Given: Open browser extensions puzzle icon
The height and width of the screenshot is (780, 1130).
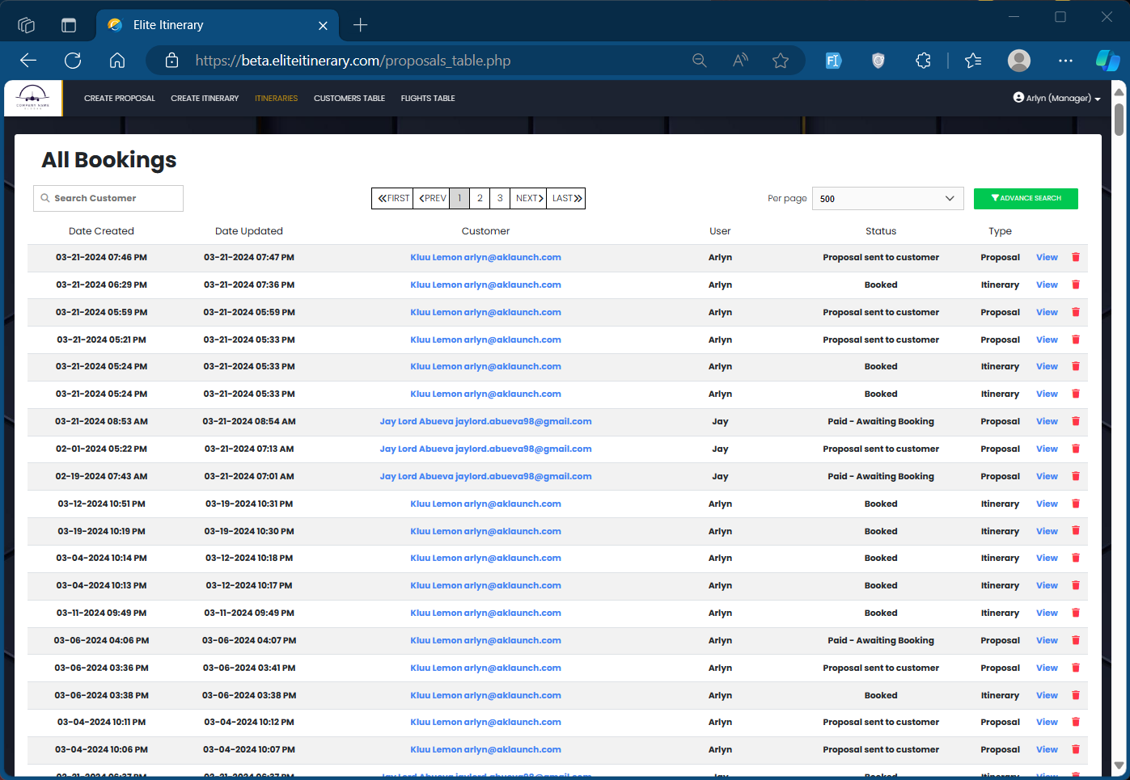Looking at the screenshot, I should point(923,61).
